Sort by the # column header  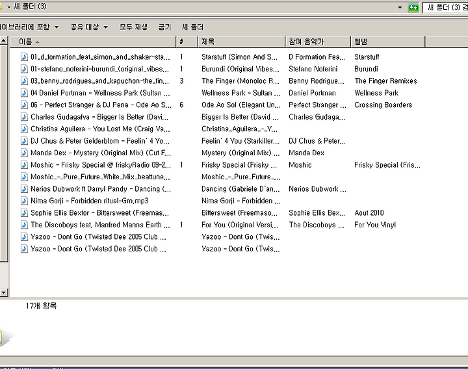[187, 42]
